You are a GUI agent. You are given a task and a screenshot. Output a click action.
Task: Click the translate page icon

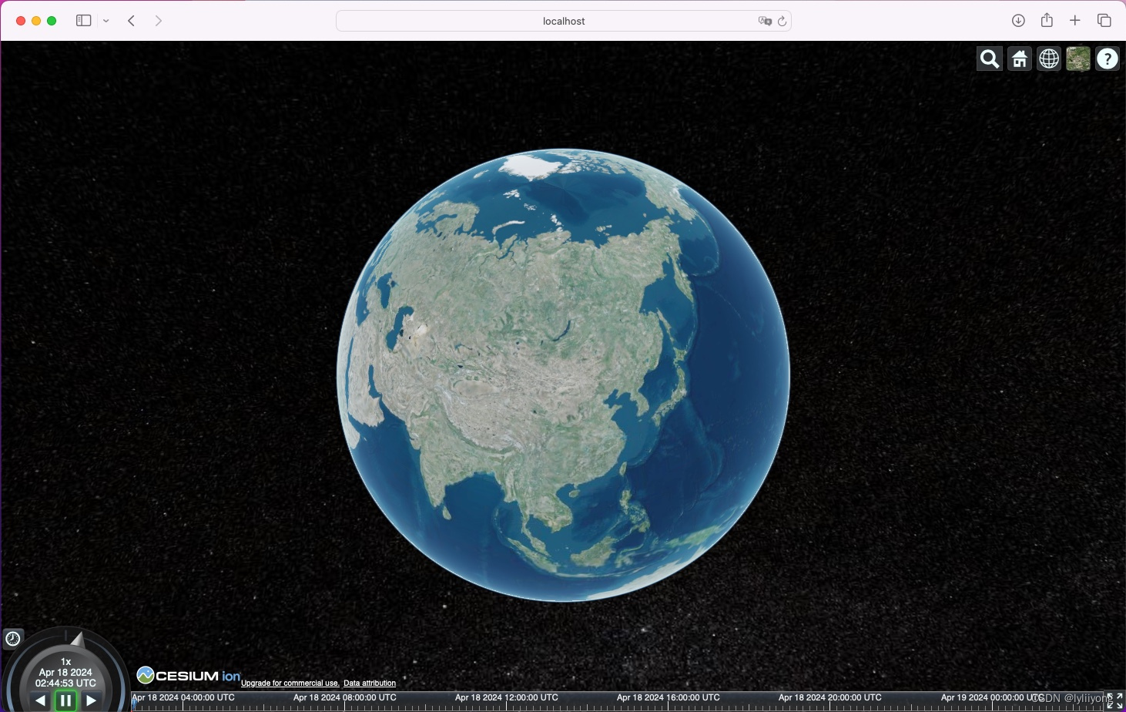[x=765, y=21]
